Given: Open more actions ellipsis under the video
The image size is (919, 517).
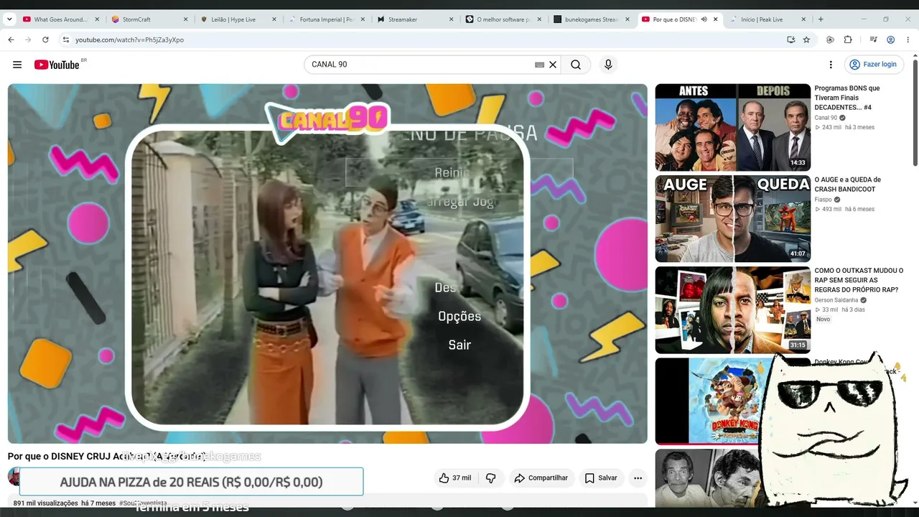Looking at the screenshot, I should pyautogui.click(x=638, y=478).
